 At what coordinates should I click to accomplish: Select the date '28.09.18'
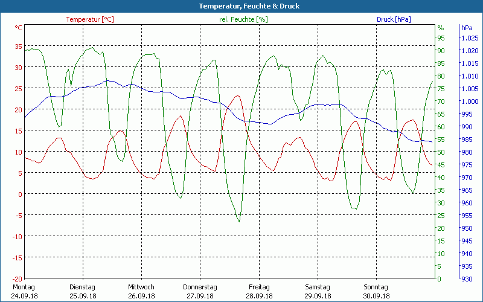[259, 296]
